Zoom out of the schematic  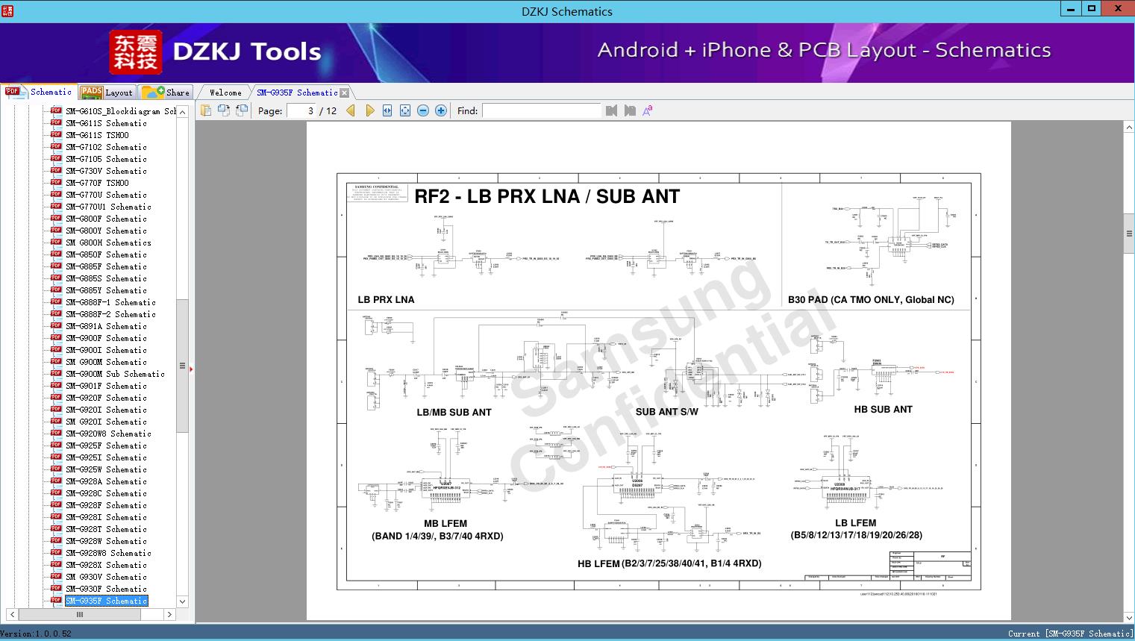click(423, 110)
